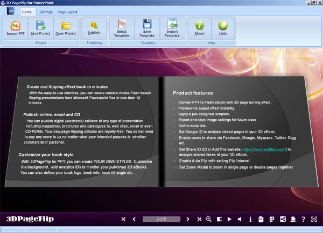
Task: Open the Page Layout tab
Action: click(x=68, y=12)
